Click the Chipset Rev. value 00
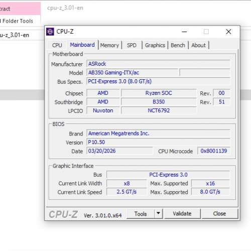 coord(221,93)
